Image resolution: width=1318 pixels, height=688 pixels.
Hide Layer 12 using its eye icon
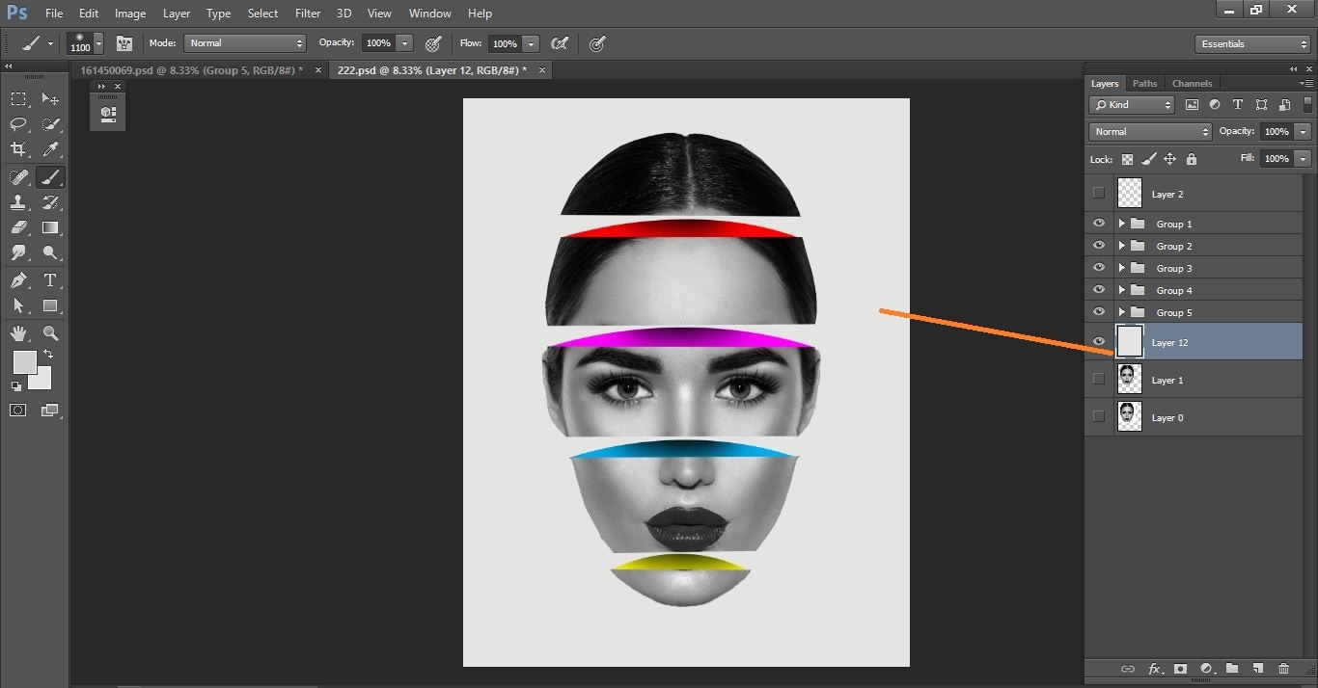coord(1098,341)
